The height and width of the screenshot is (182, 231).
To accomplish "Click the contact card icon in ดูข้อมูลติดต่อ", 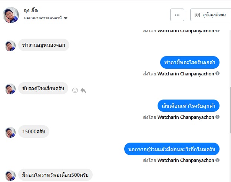I will 197,15.
